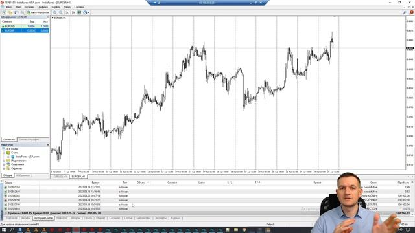Expand the Скрипты tree node
Image resolution: width=415 pixels, height=233 pixels.
[x=4, y=168]
